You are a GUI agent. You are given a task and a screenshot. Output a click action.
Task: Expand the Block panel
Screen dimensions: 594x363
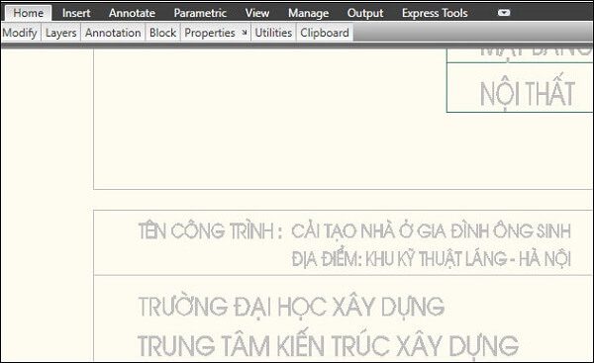(163, 33)
